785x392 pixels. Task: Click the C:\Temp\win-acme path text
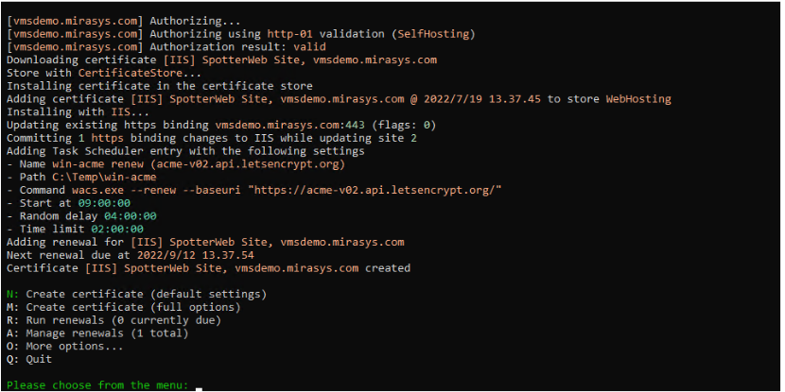[x=96, y=177]
